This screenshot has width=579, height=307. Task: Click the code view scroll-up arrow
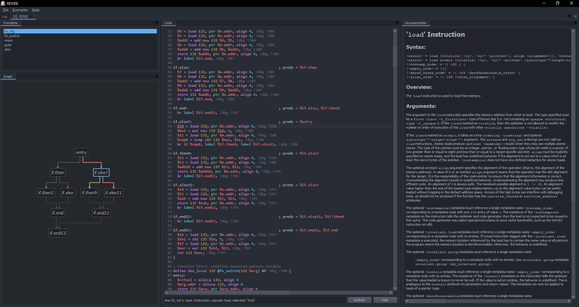pyautogui.click(x=395, y=31)
